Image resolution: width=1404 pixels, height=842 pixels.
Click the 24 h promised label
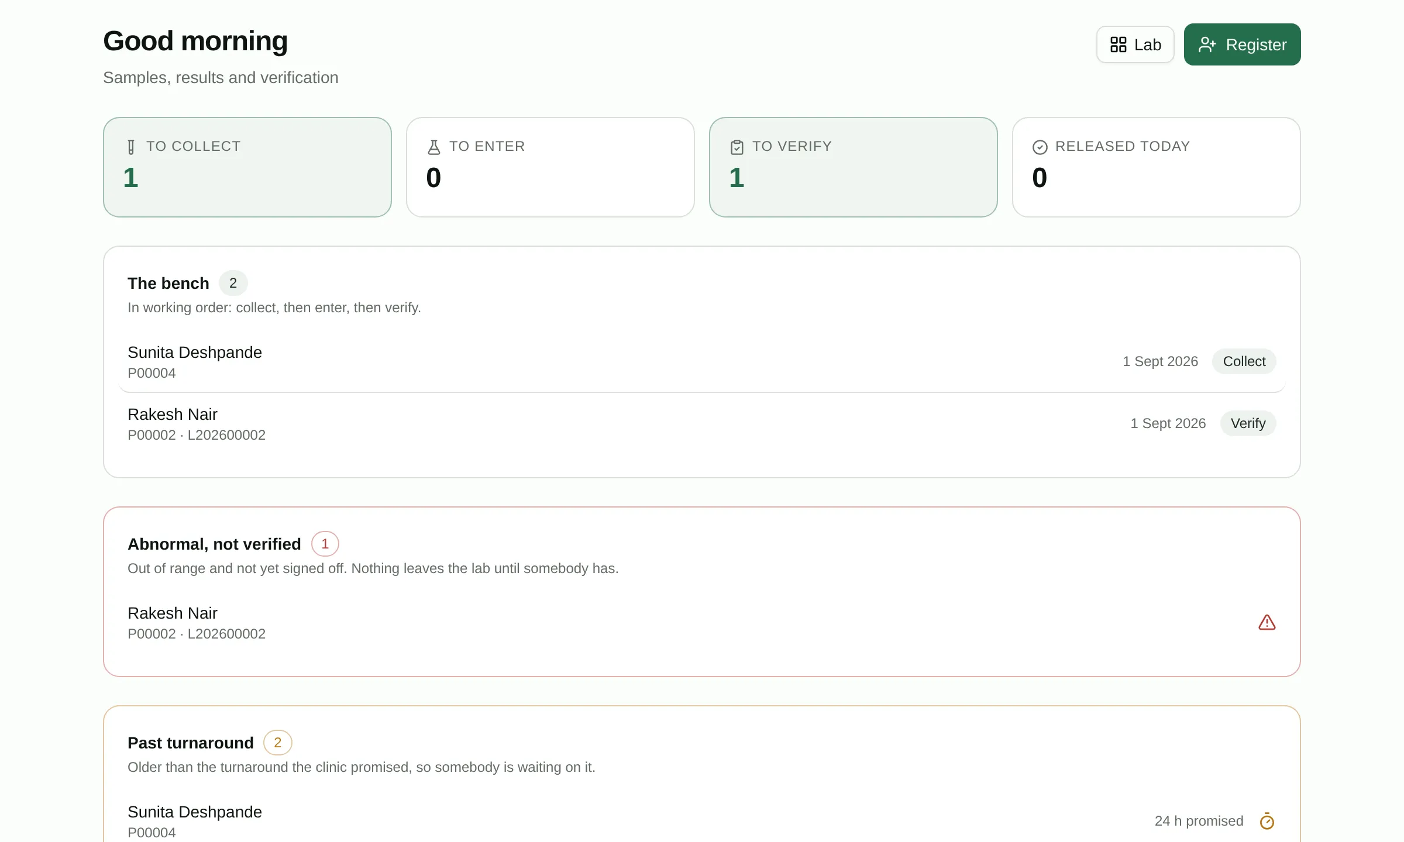point(1199,821)
